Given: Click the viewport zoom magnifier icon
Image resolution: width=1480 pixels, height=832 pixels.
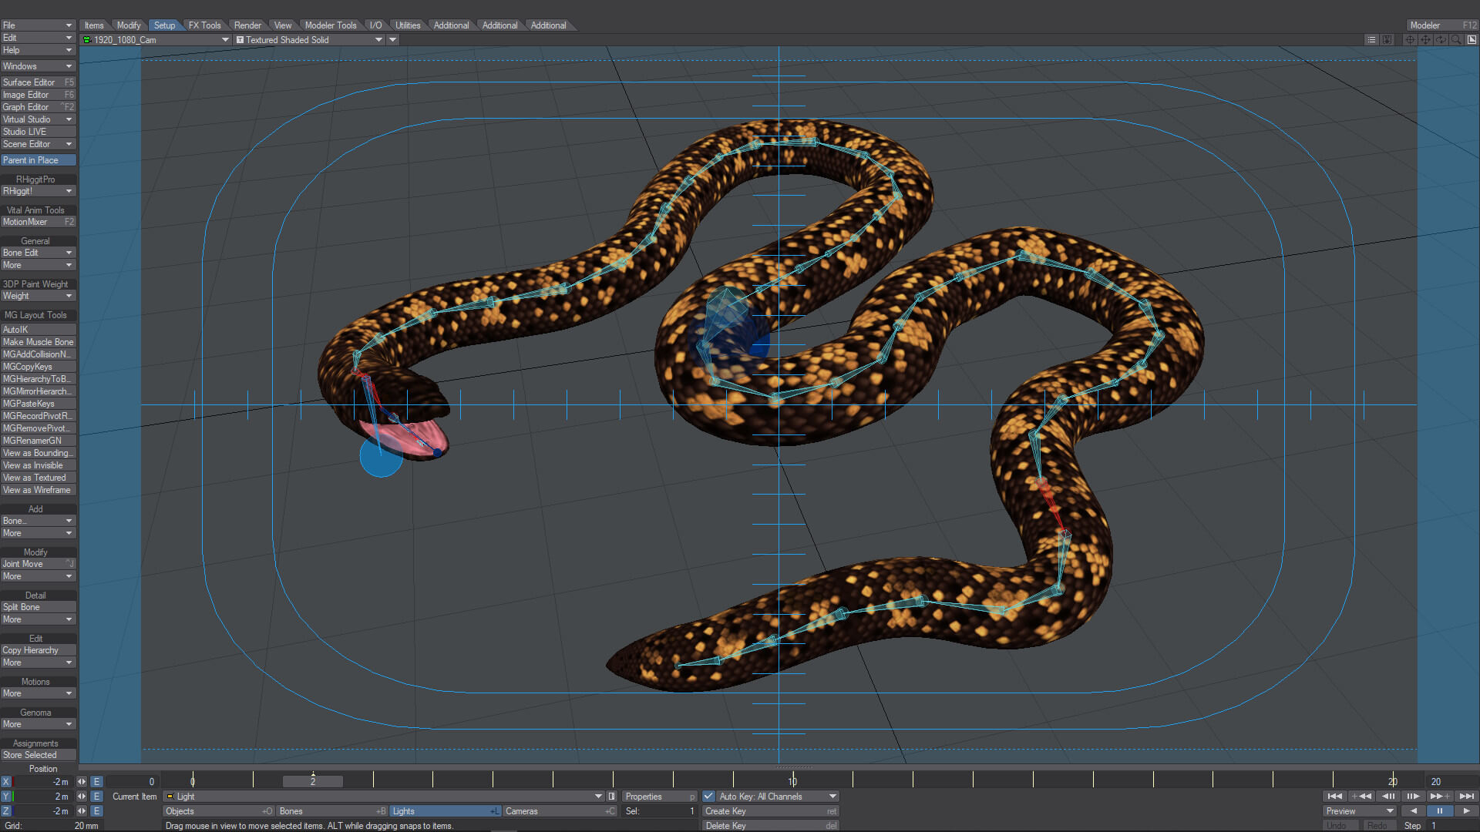Looking at the screenshot, I should [x=1456, y=39].
